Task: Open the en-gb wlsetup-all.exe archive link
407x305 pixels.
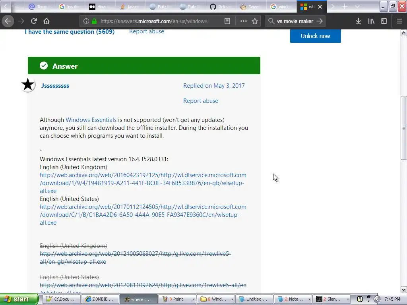Action: tap(143, 183)
